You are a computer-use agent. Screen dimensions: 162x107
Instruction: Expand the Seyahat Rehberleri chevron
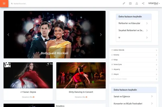pos(147,31)
